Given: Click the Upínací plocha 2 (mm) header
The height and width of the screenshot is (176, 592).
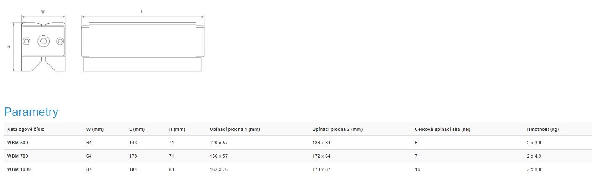Looking at the screenshot, I should coord(337,130).
